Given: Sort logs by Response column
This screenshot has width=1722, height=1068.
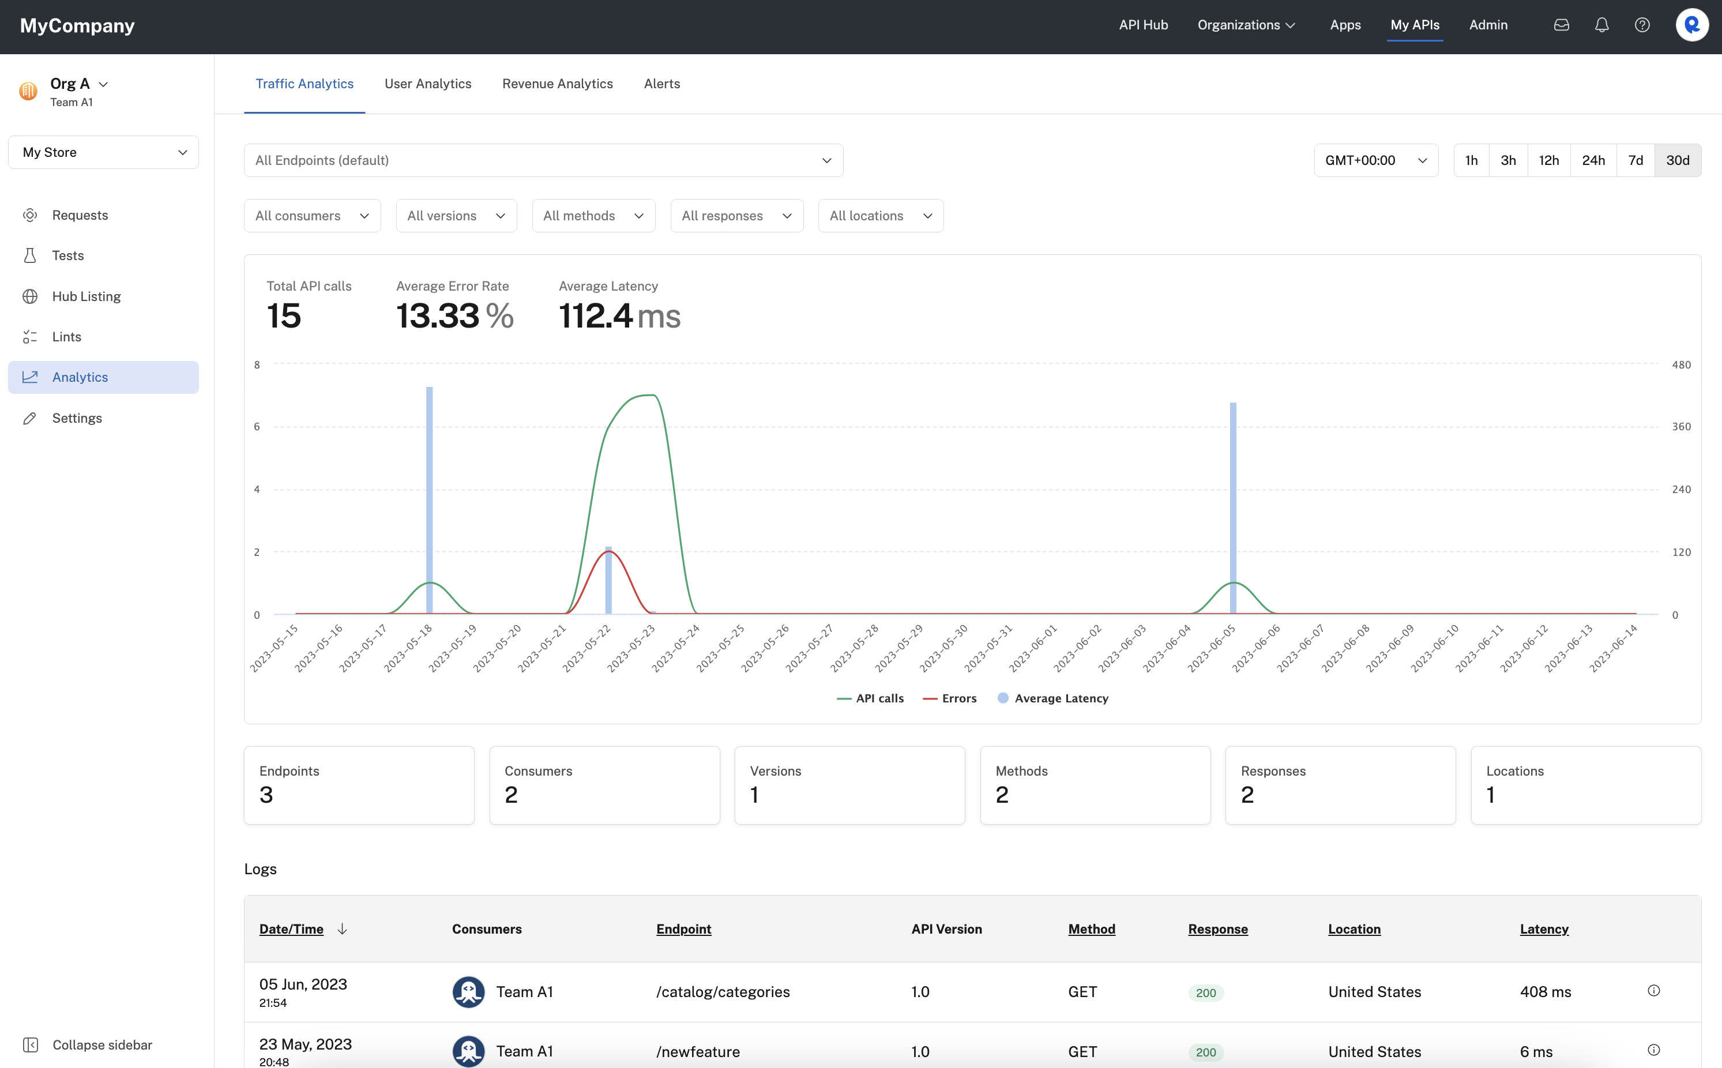Looking at the screenshot, I should pos(1218,929).
